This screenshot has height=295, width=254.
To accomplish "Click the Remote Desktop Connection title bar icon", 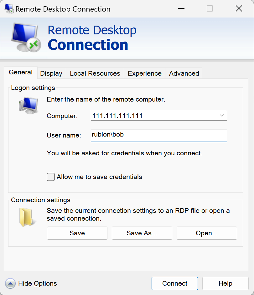I will 8,8.
